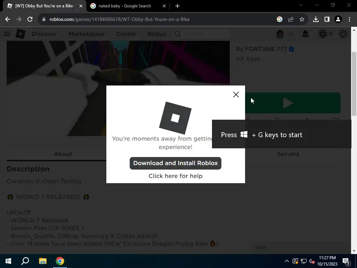The image size is (357, 268).
Task: Click the Roblox logo in the dialog
Action: [x=175, y=118]
